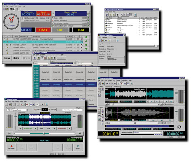Image resolution: width=191 pixels, height=161 pixels.
Task: Open the Composition menu in Audio Editor
Action: point(124,80)
